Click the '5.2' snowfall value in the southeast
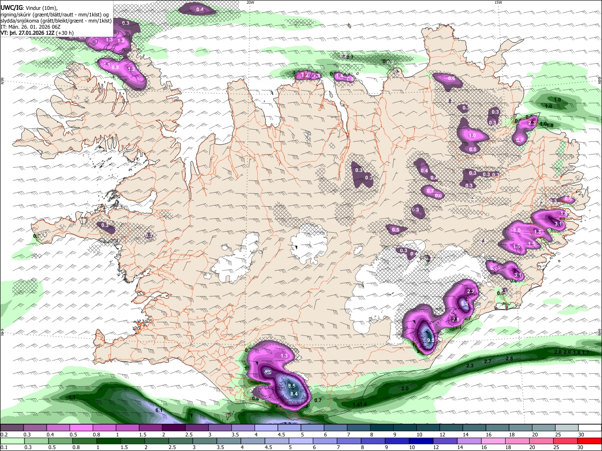 point(466,304)
